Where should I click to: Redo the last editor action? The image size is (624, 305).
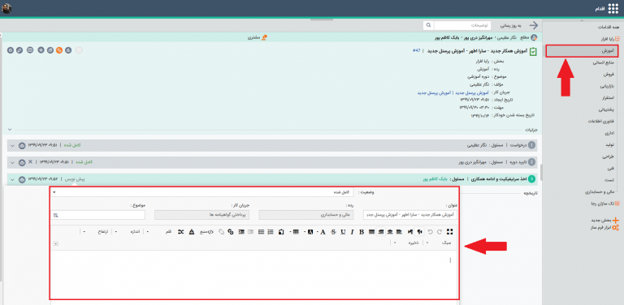(x=440, y=231)
